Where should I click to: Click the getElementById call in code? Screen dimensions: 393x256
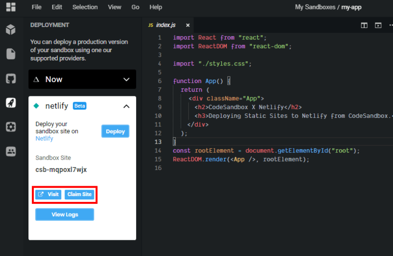point(302,151)
